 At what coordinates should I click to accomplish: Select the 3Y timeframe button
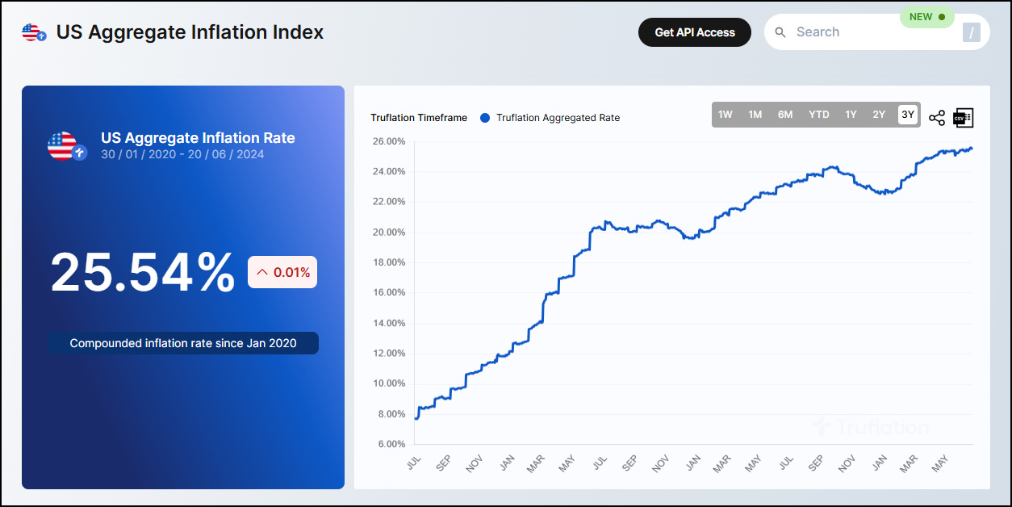[908, 115]
